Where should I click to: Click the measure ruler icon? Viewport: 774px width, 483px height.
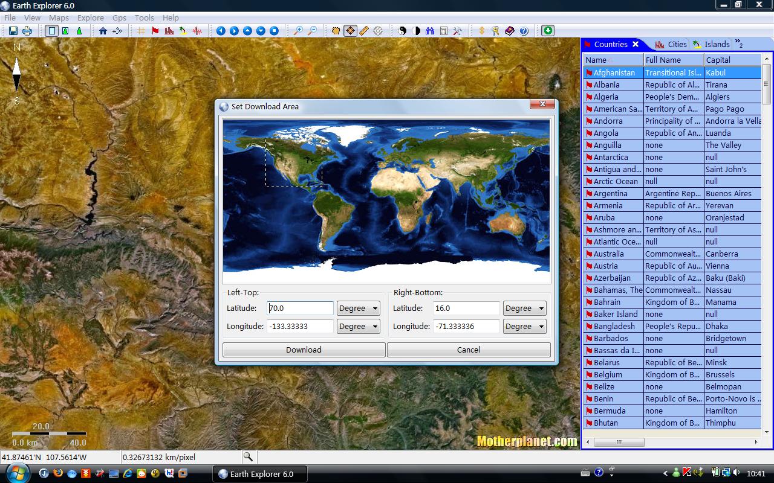363,31
